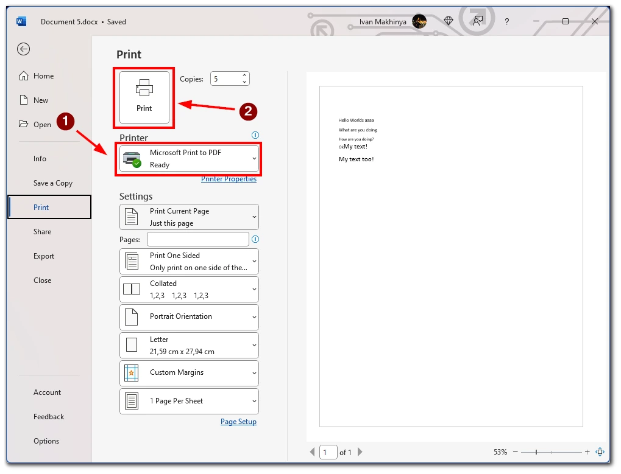Click the Page Setup link
This screenshot has width=621, height=474.
coord(238,421)
